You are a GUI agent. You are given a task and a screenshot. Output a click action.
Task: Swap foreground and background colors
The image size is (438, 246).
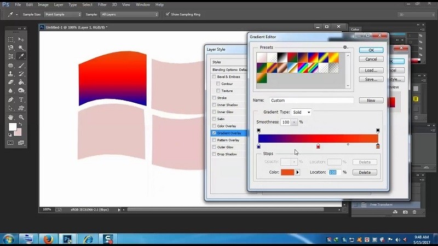(20, 124)
